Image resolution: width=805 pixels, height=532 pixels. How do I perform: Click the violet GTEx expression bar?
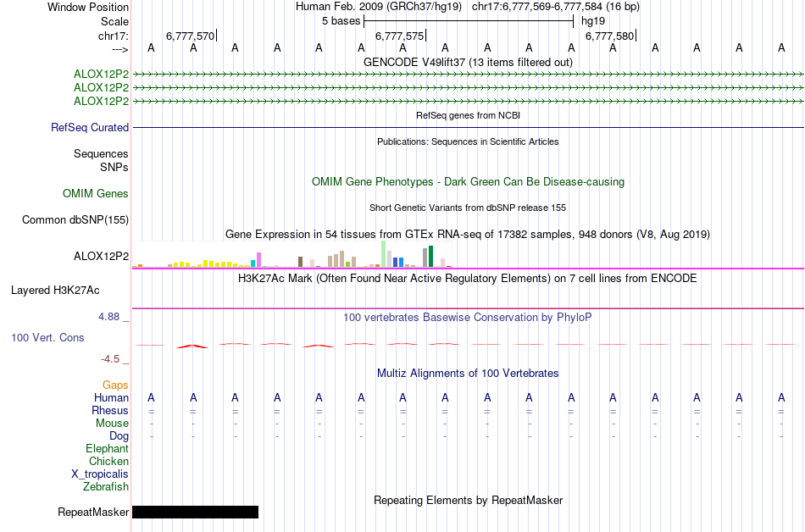coord(258,259)
